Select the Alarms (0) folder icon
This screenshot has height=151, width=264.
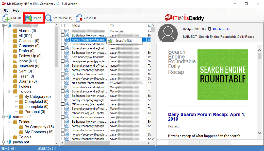click(x=15, y=31)
